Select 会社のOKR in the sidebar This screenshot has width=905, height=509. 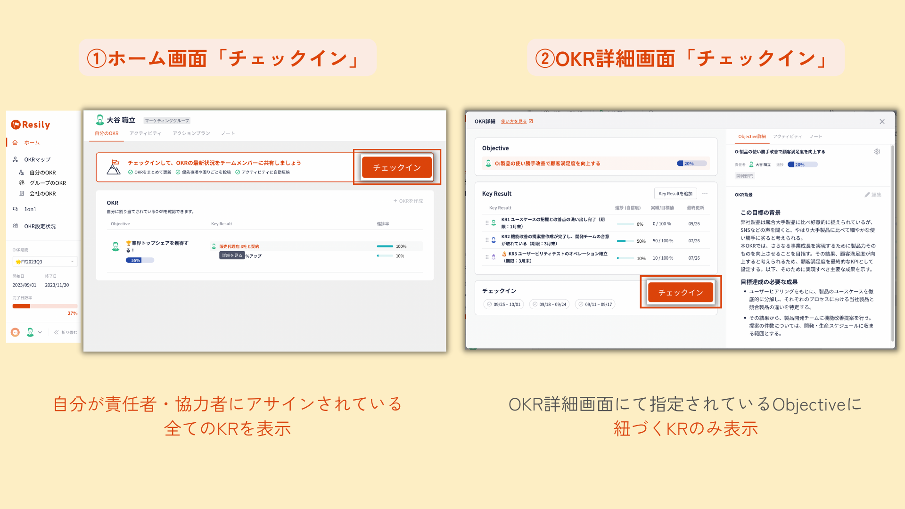pyautogui.click(x=42, y=193)
